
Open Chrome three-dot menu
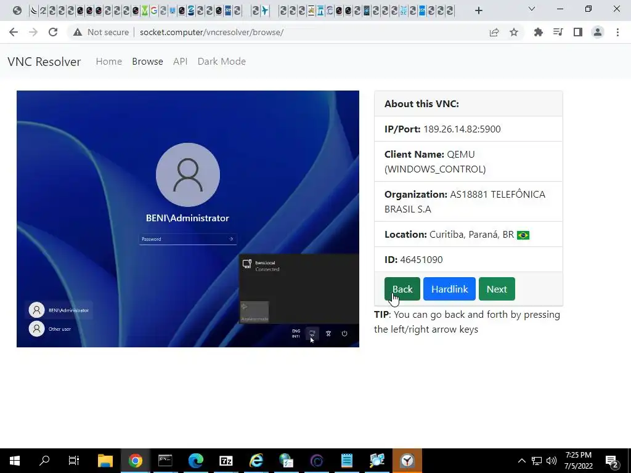click(x=617, y=32)
